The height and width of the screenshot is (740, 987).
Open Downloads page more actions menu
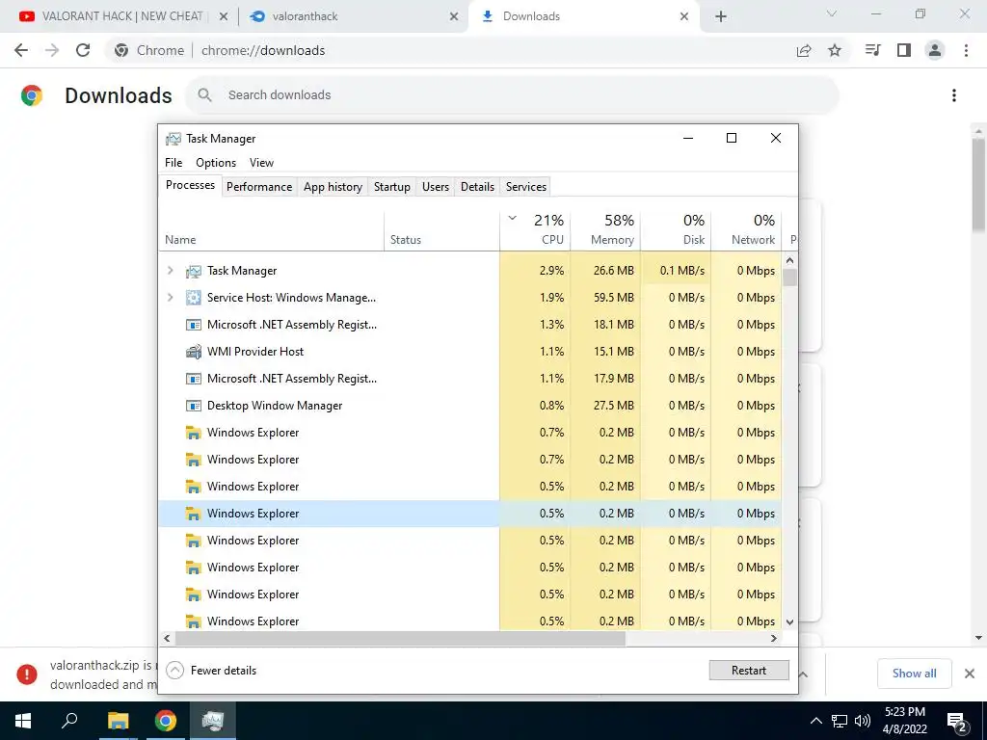tap(954, 95)
